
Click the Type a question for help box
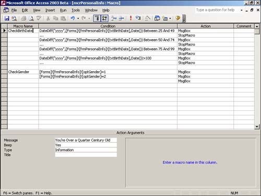(217, 10)
